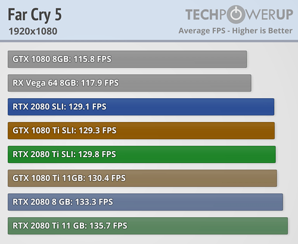Click the 129.1 FPS value label
298x244 pixels.
coord(88,107)
